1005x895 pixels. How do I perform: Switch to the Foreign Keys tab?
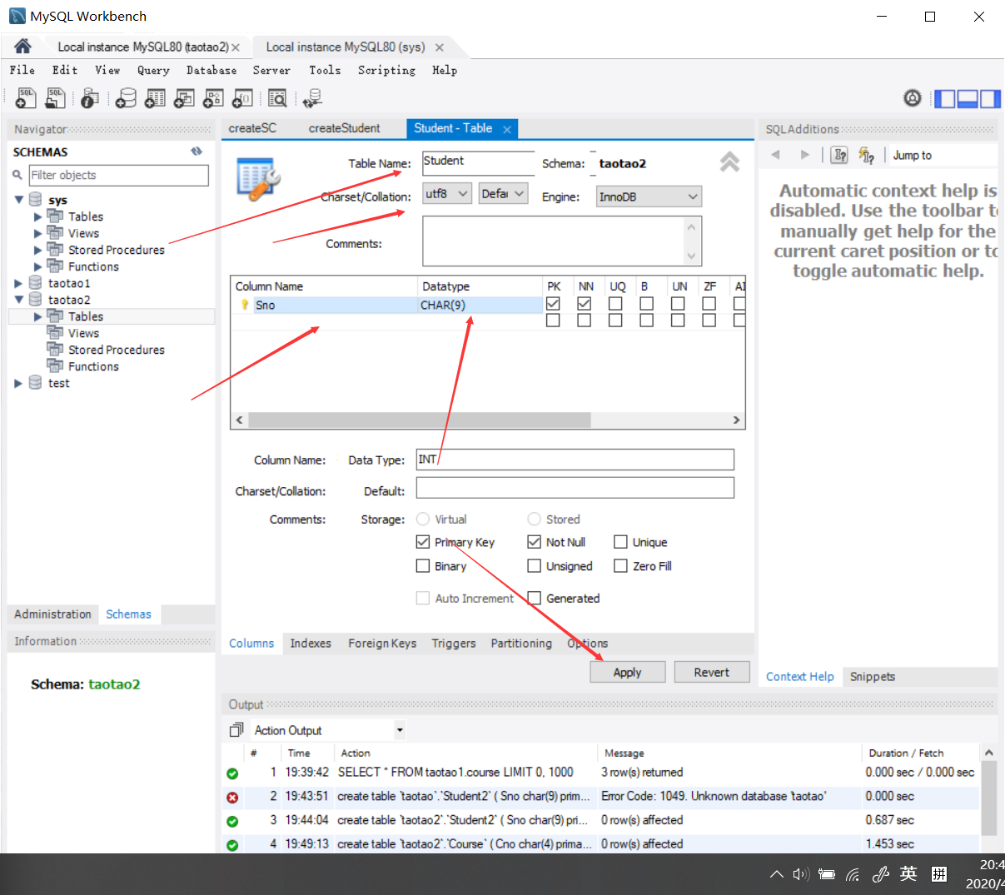(x=382, y=643)
